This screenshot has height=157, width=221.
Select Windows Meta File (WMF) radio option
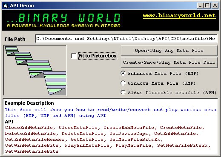123,83
